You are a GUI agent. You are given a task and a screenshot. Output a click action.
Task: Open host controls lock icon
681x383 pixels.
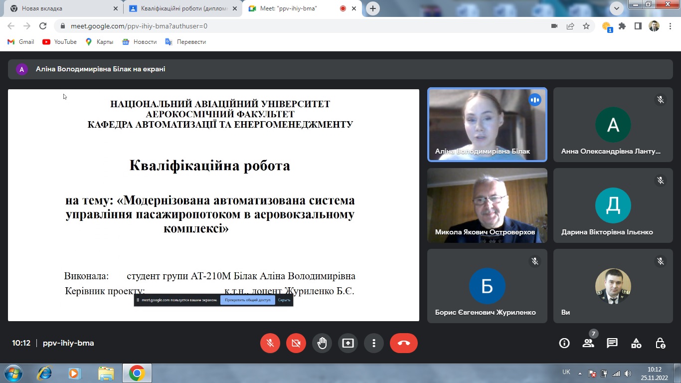coord(660,343)
